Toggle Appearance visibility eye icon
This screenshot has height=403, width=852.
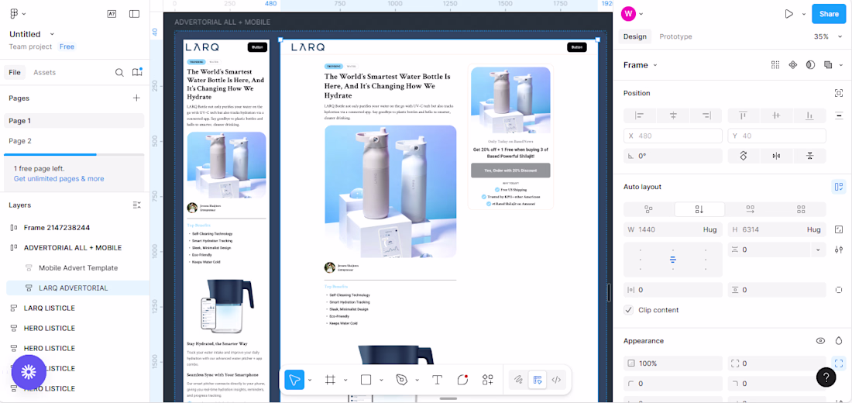pos(820,341)
